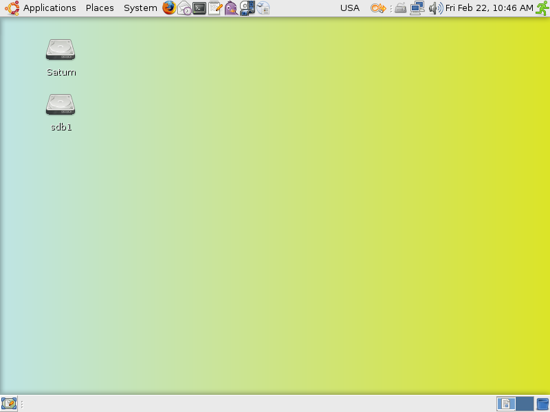Screen dimensions: 550x412
Task: Click the Ubuntu logo in the top panel
Action: click(x=12, y=8)
